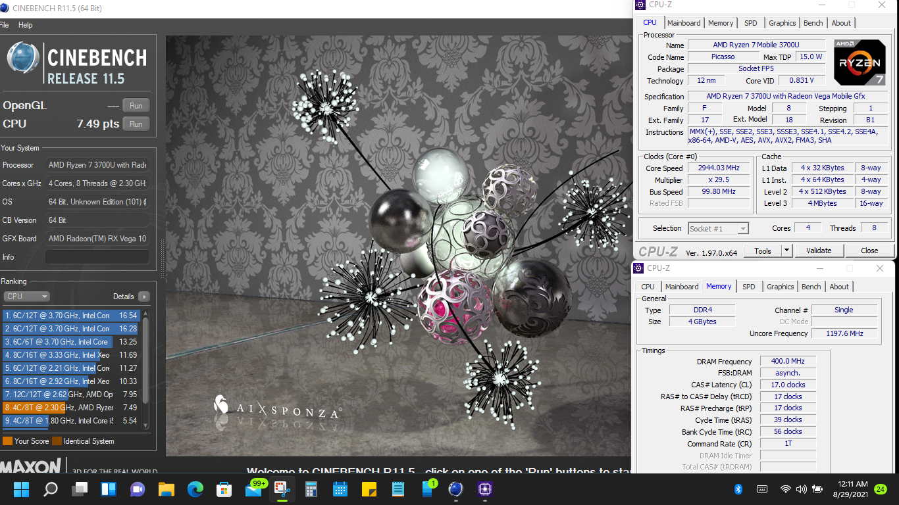Viewport: 899px width, 505px height.
Task: Open the Socket #1 selection dropdown
Action: click(x=719, y=229)
